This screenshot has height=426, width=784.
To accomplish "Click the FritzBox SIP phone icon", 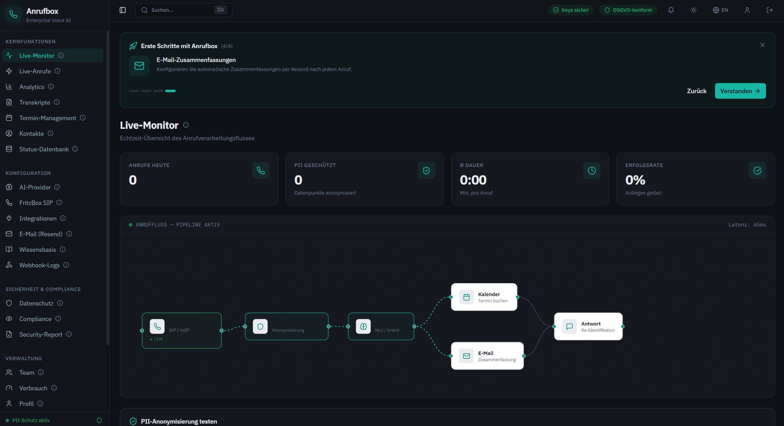I will [9, 203].
